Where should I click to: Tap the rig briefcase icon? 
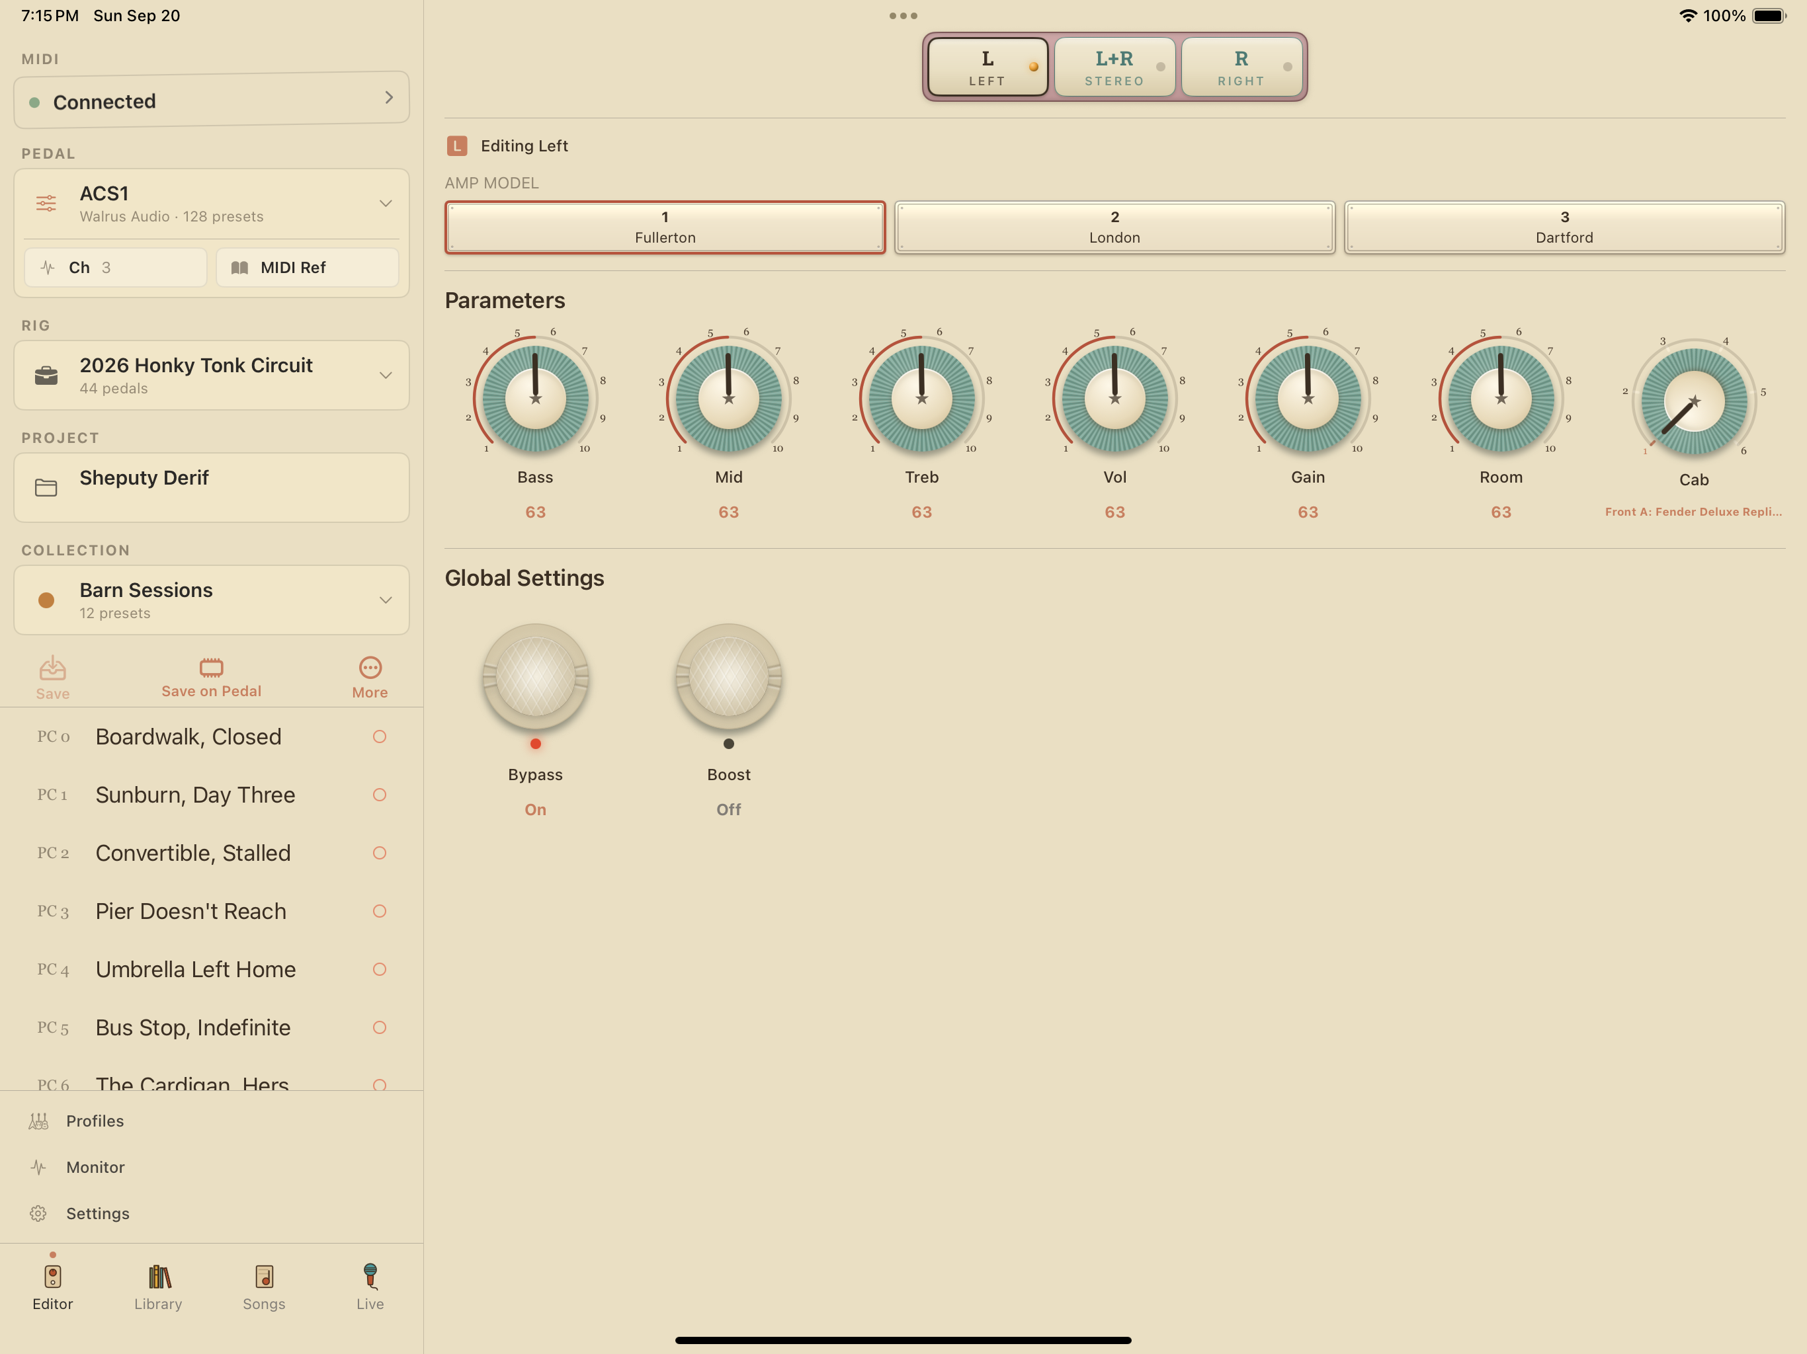pos(46,376)
